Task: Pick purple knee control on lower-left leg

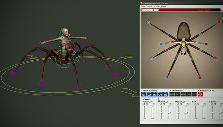Action: coord(176,59)
